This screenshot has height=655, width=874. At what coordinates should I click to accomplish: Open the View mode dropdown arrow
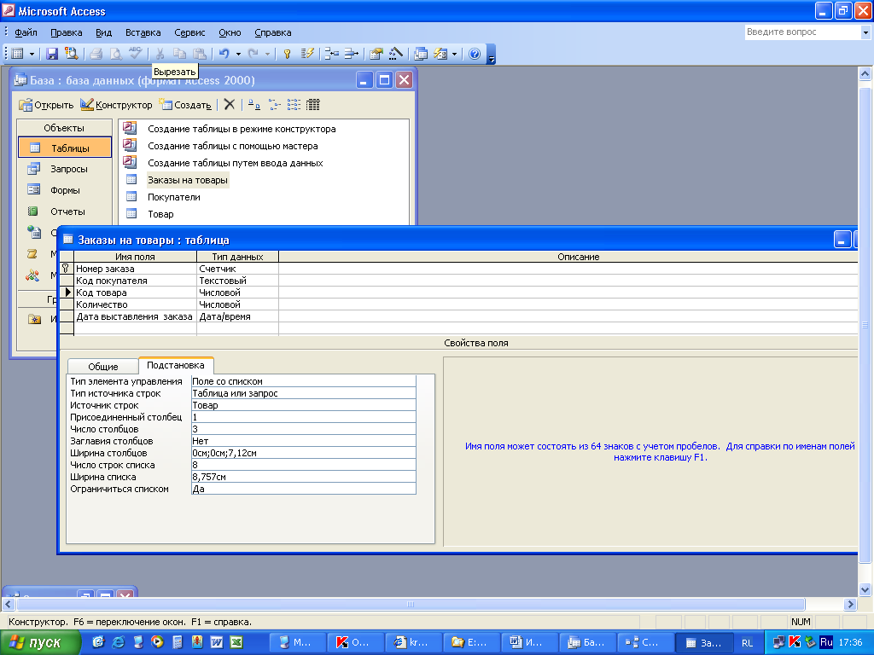32,54
